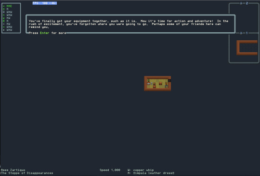
Task: Click The Steppe of Disappearances location
Action: click(27, 173)
